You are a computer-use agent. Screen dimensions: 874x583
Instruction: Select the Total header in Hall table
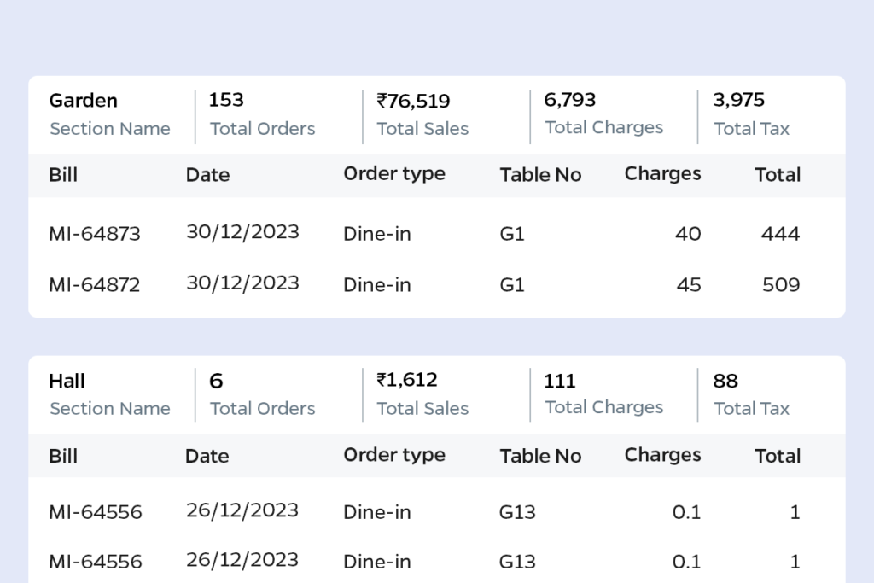(x=778, y=457)
